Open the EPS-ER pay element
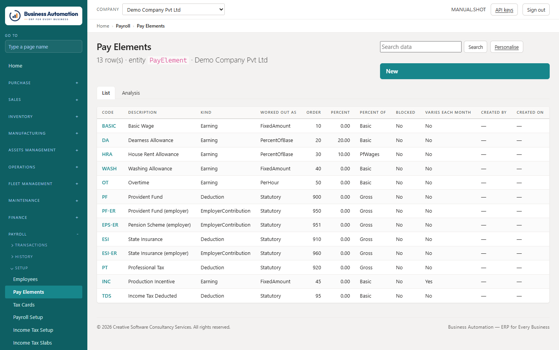Viewport: 559px width, 350px height. point(110,225)
